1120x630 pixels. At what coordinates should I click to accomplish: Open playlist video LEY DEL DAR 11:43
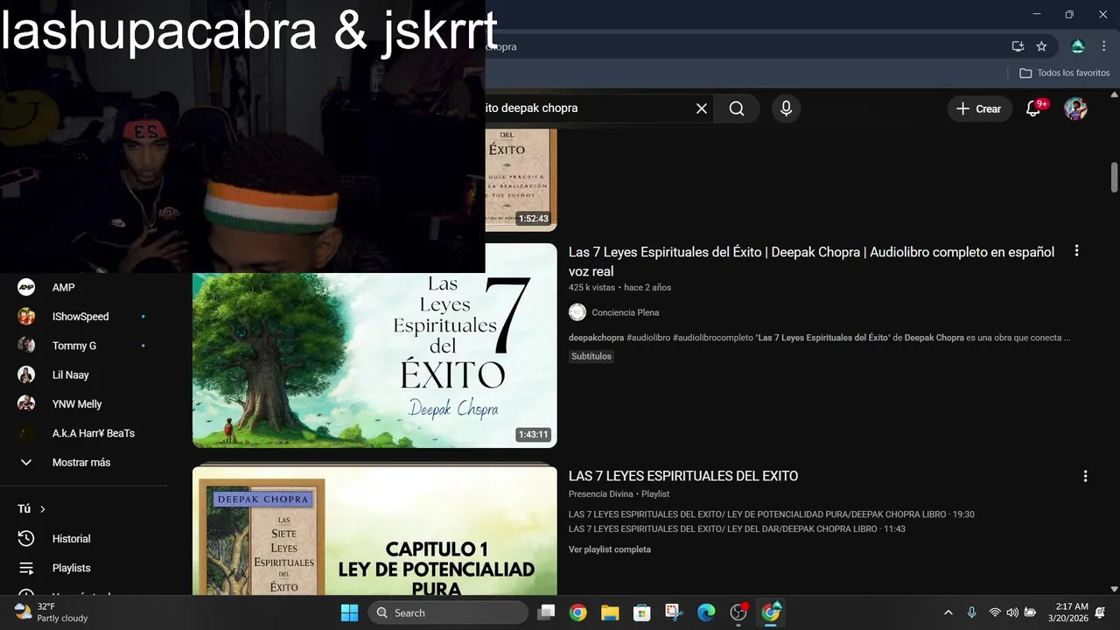click(x=737, y=529)
